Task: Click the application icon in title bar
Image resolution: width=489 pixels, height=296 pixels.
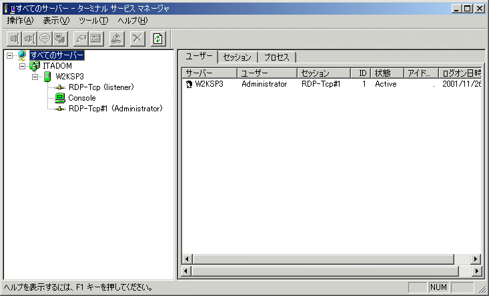Action: pos(9,9)
